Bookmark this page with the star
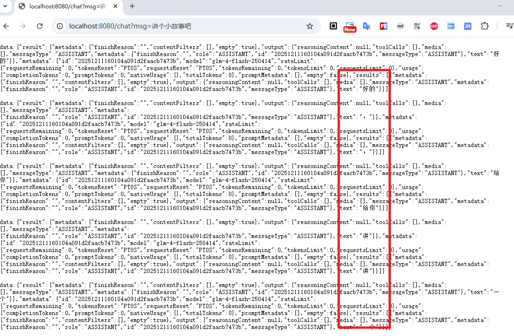 click(x=309, y=26)
